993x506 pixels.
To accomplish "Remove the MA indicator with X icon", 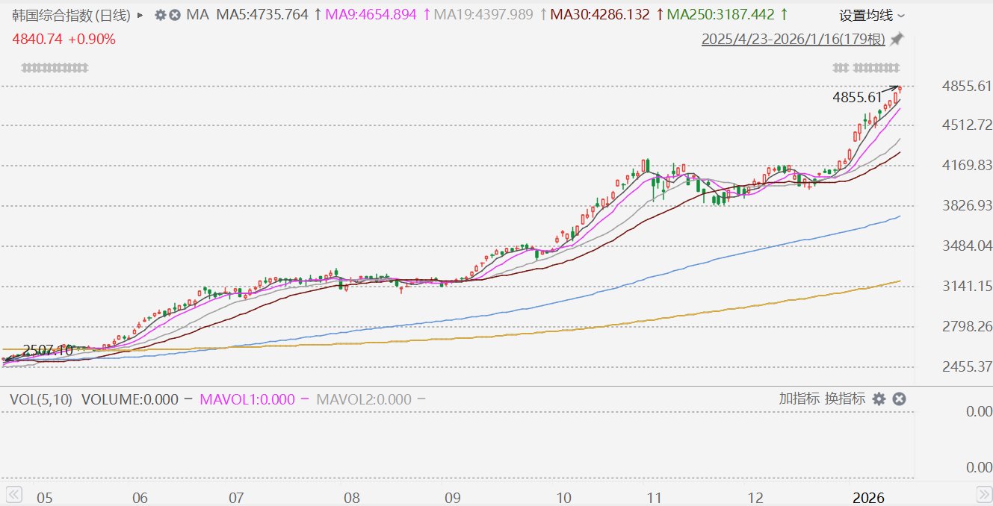I will (x=175, y=15).
